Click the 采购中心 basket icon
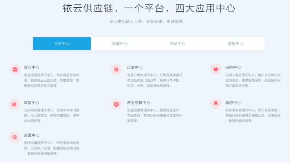The image size is (290, 163). tap(215, 70)
